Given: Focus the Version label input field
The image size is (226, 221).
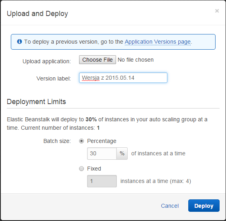Looking at the screenshot, I should [123, 78].
